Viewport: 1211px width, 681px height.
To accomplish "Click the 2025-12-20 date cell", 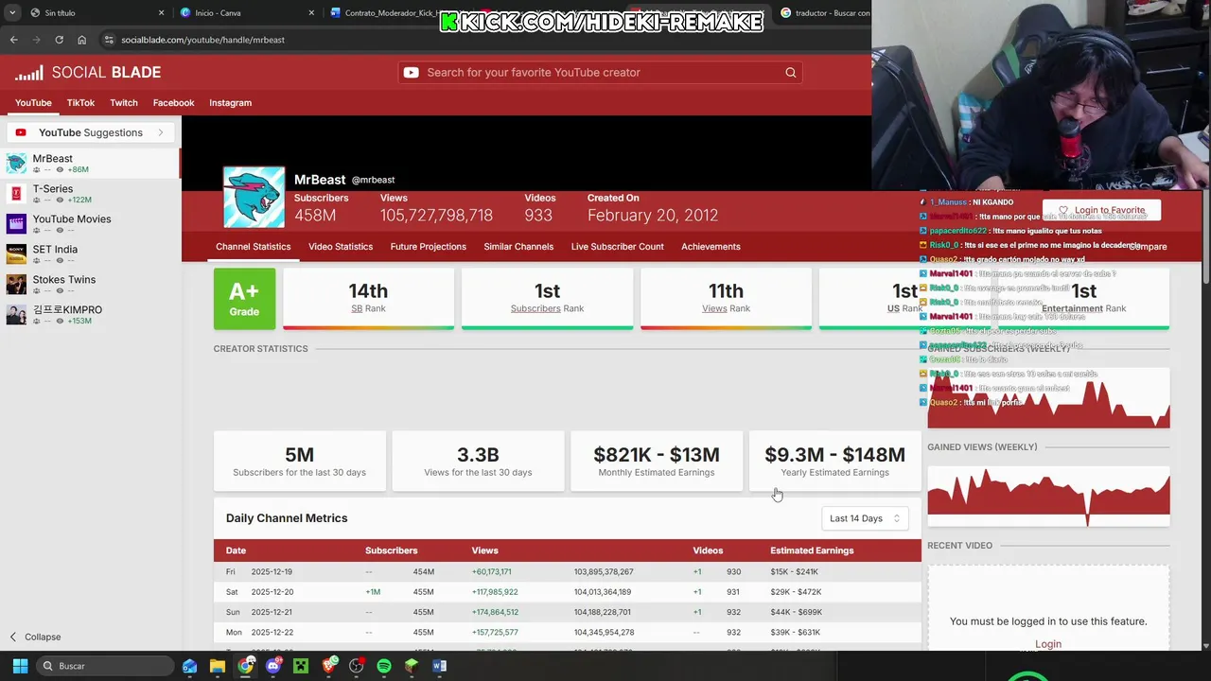I will click(x=272, y=592).
